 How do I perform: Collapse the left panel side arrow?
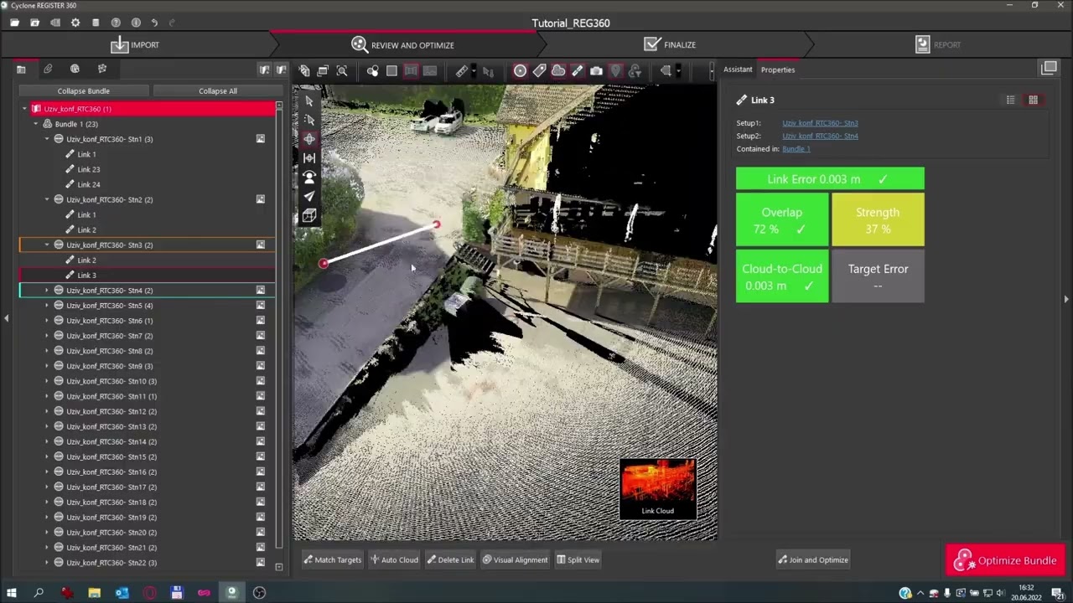[x=6, y=318]
